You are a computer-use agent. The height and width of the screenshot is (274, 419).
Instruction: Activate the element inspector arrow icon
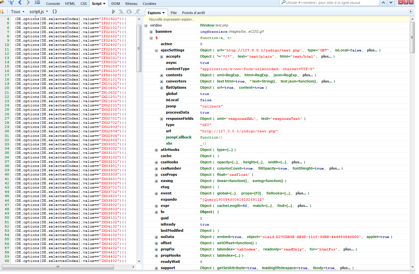tap(10, 3)
